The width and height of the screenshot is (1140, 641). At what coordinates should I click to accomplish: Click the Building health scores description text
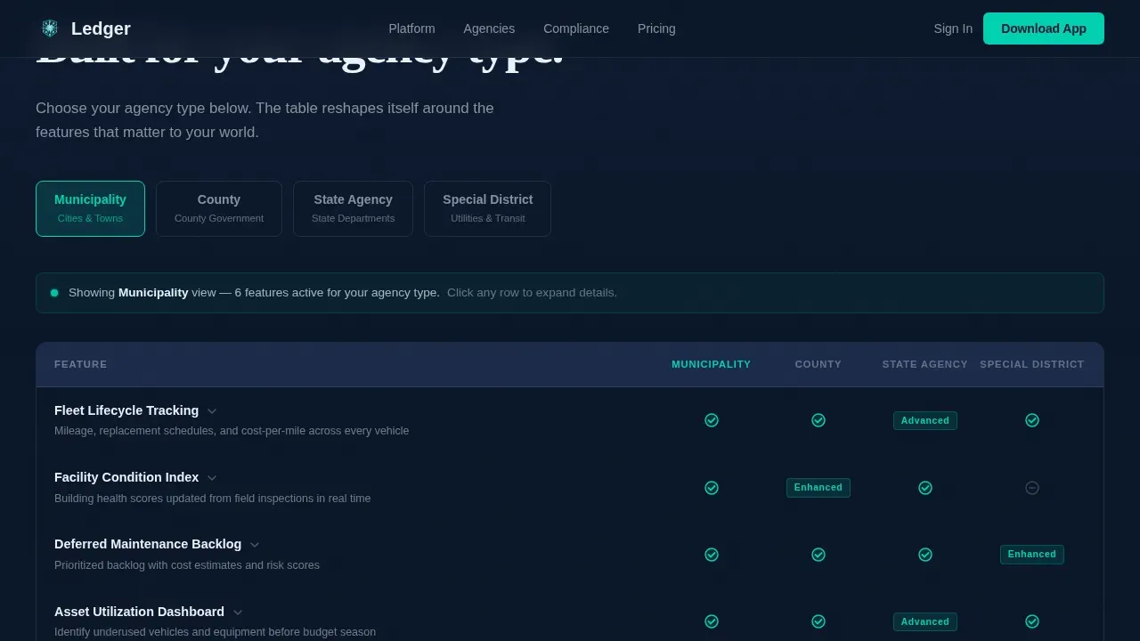pos(212,499)
